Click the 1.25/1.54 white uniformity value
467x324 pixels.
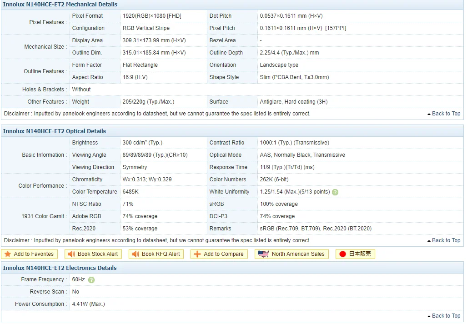click(295, 192)
